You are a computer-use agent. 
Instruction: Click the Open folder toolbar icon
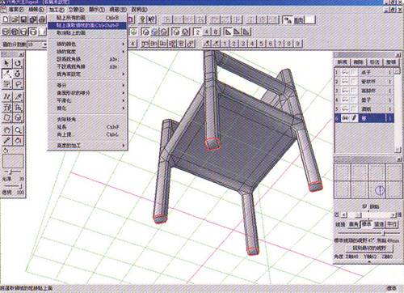pyautogui.click(x=15, y=19)
